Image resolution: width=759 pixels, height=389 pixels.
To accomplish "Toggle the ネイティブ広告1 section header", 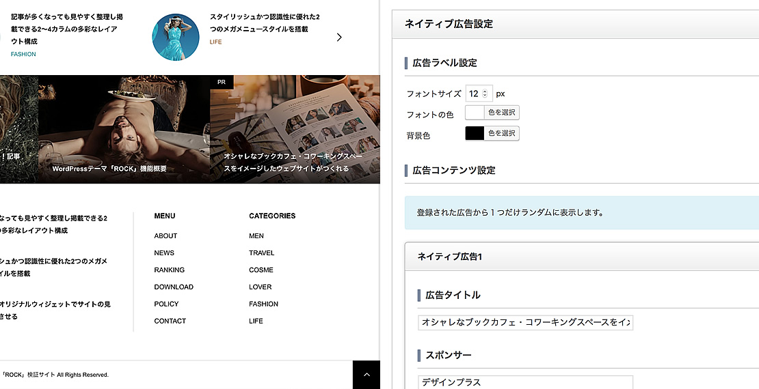I will click(581, 257).
